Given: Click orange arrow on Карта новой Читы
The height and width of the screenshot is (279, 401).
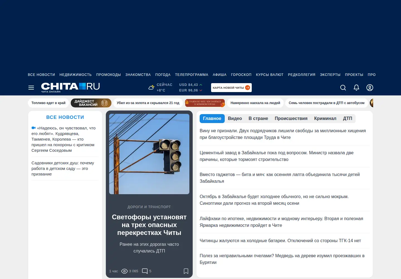Looking at the screenshot, I should point(248,88).
